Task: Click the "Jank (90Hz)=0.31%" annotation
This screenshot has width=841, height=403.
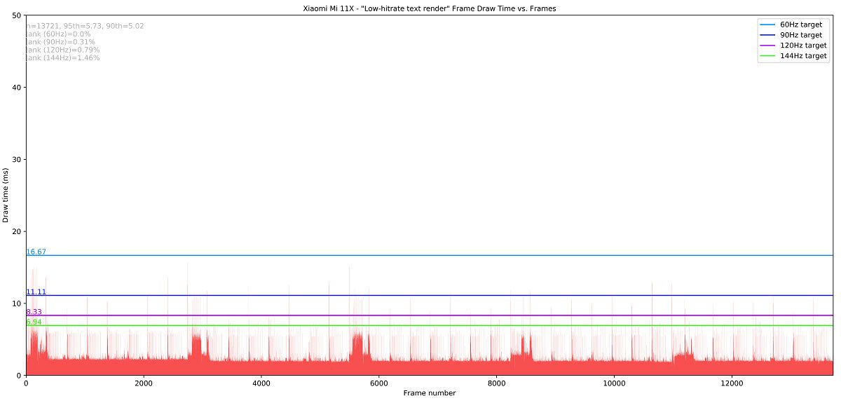Action: tap(60, 42)
